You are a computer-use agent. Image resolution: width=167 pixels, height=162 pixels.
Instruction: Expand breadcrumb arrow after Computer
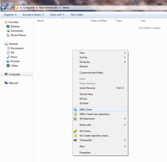37,8
